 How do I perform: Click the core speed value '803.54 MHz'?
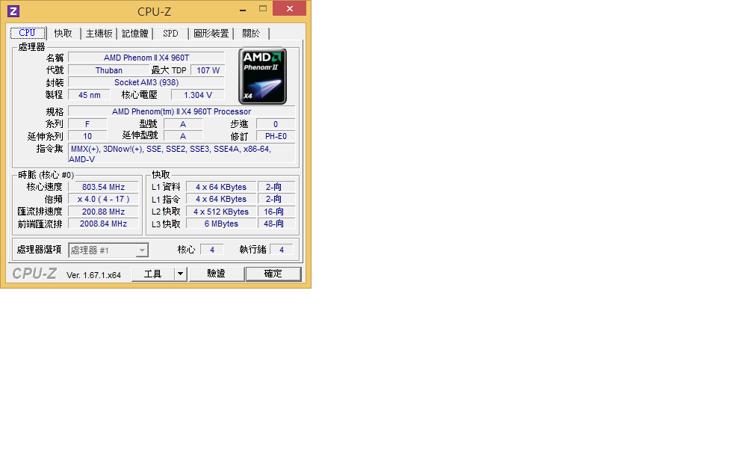[x=103, y=187]
